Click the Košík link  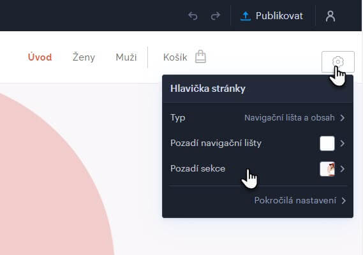click(x=175, y=57)
